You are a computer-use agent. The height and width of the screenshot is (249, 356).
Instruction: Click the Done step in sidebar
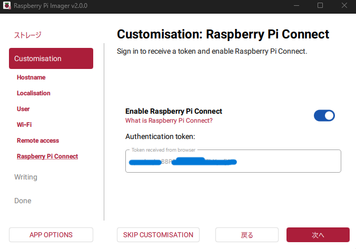[23, 201]
